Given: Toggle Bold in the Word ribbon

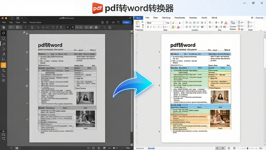Looking at the screenshot, I should 148,27.
